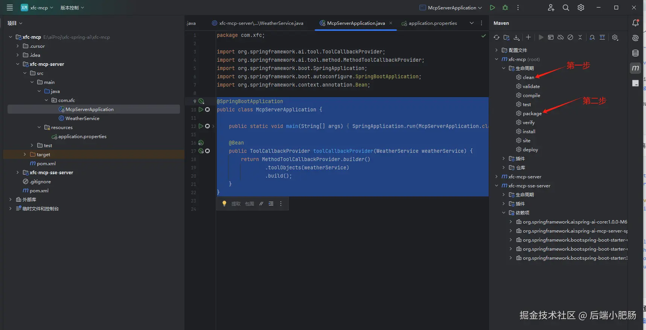Reload all Maven projects

(x=497, y=37)
